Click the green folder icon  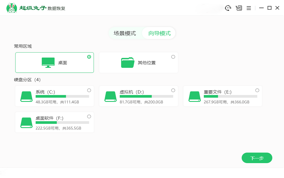click(x=128, y=63)
